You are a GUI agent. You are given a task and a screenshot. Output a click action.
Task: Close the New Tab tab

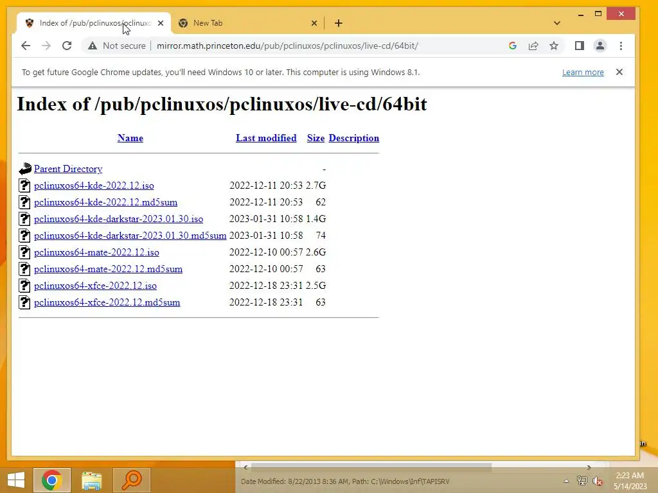[314, 23]
